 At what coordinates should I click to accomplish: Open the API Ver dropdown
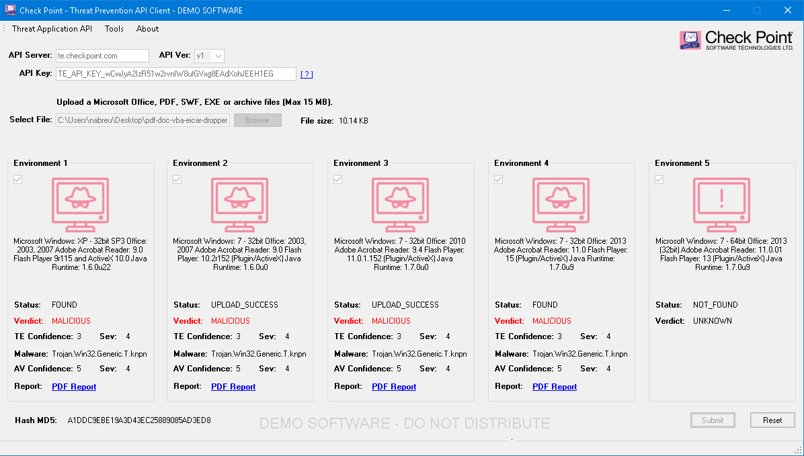(x=218, y=56)
